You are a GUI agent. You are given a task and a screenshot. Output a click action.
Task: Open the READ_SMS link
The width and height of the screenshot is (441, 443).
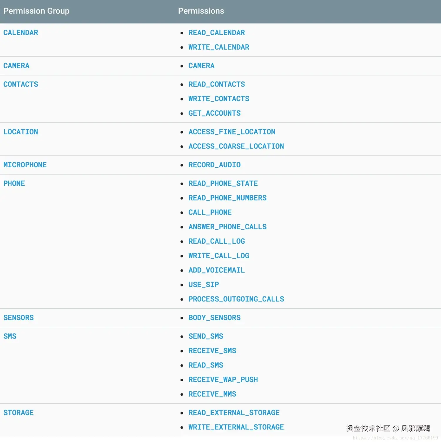coord(206,365)
